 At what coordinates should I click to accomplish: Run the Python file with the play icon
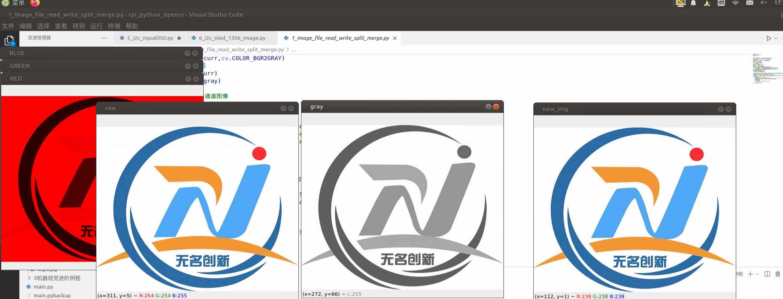coord(769,38)
